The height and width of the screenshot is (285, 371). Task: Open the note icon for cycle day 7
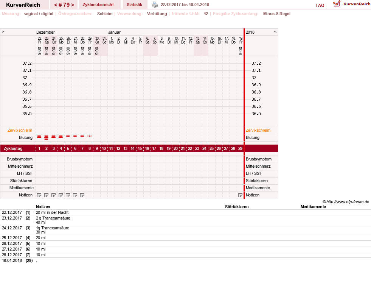(82, 195)
